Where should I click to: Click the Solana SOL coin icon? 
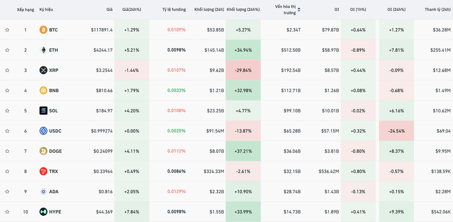coord(44,110)
